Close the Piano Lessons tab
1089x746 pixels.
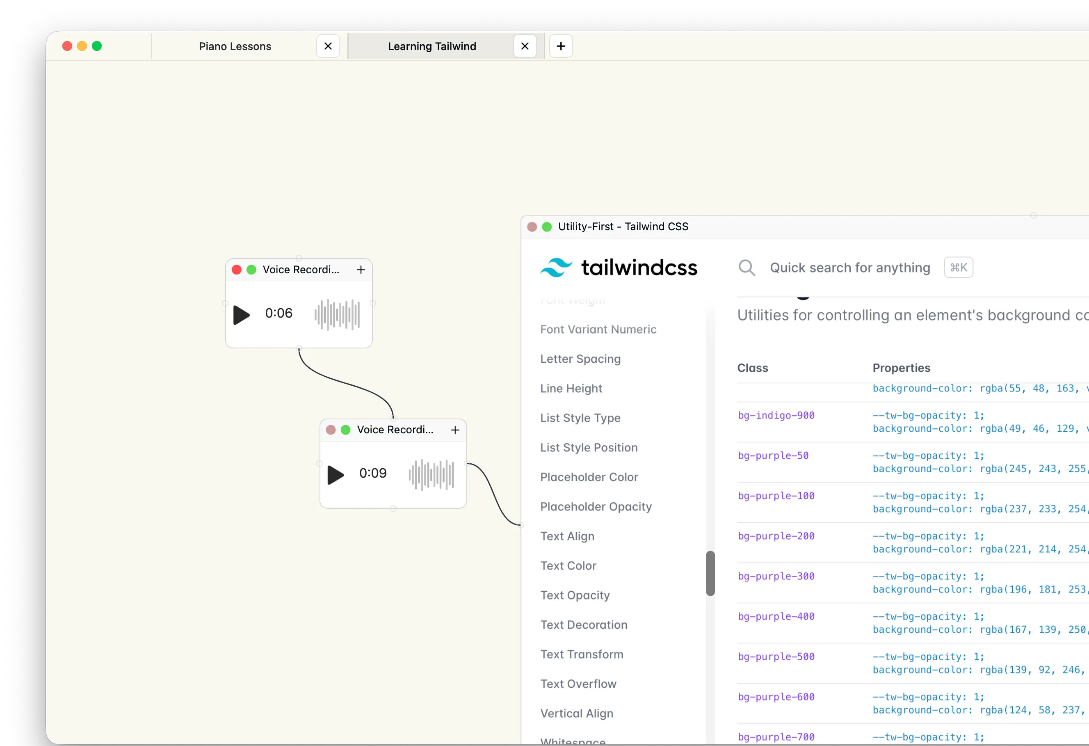pos(328,46)
